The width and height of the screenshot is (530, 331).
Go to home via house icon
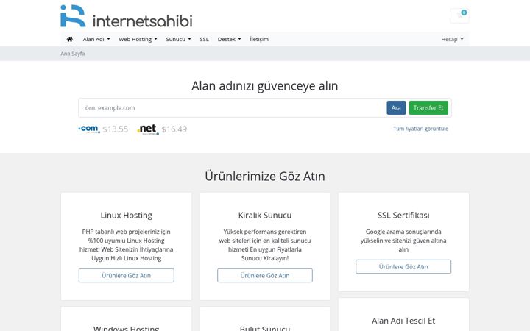(70, 39)
